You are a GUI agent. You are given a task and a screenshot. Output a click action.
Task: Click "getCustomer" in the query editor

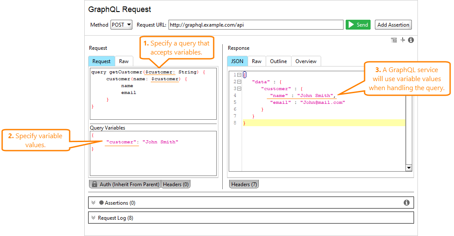pos(126,72)
